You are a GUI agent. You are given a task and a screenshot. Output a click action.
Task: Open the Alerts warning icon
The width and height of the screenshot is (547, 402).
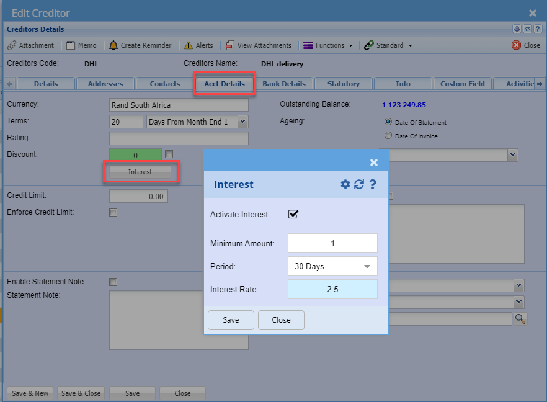(189, 45)
